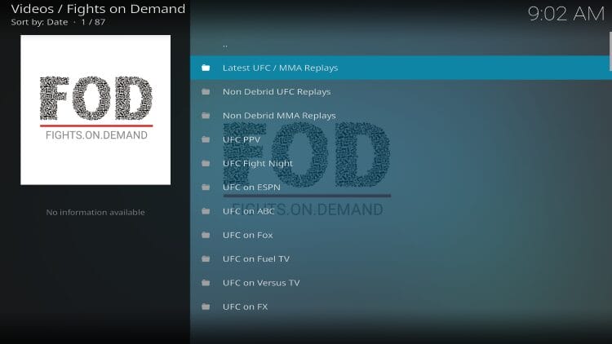612x344 pixels.
Task: Open UFC on Versus TV
Action: tap(401, 283)
